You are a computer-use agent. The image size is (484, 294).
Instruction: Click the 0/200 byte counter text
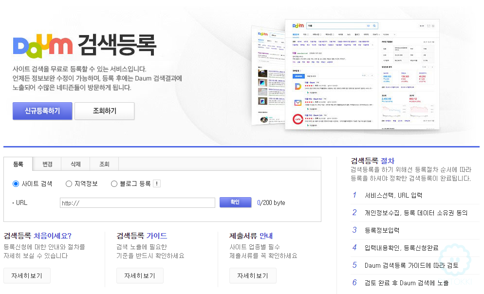point(271,202)
